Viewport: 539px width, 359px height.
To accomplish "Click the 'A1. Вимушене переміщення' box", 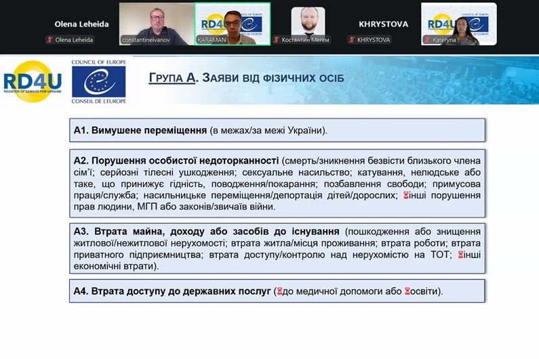I will click(277, 130).
